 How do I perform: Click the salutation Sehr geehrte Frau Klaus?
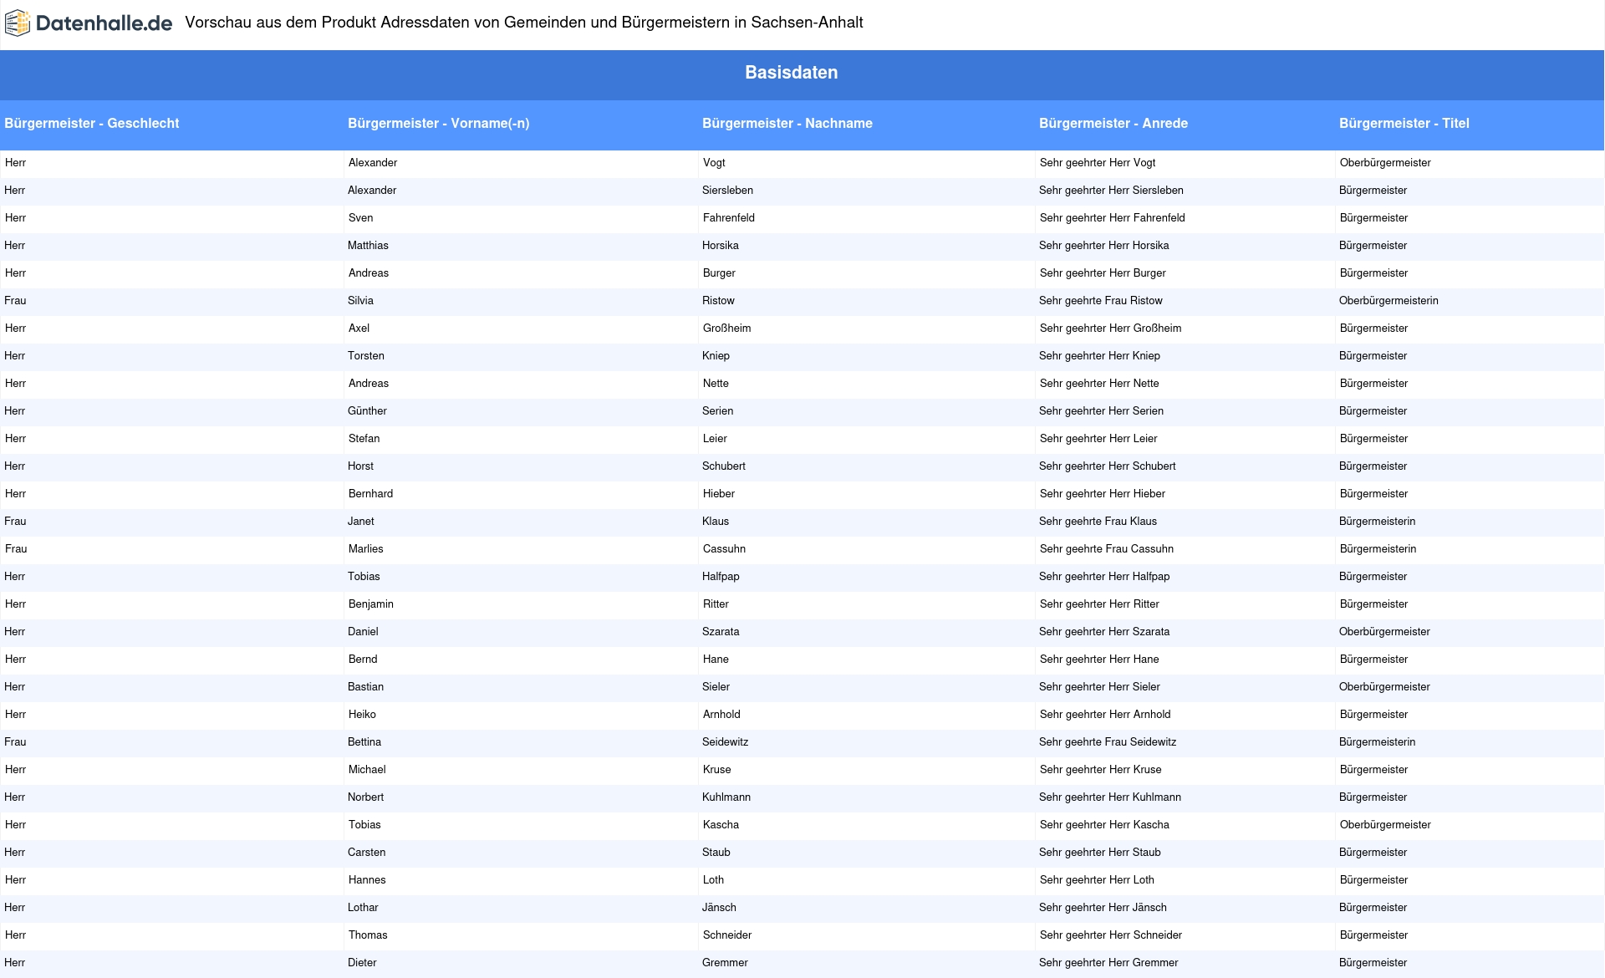click(x=1098, y=522)
